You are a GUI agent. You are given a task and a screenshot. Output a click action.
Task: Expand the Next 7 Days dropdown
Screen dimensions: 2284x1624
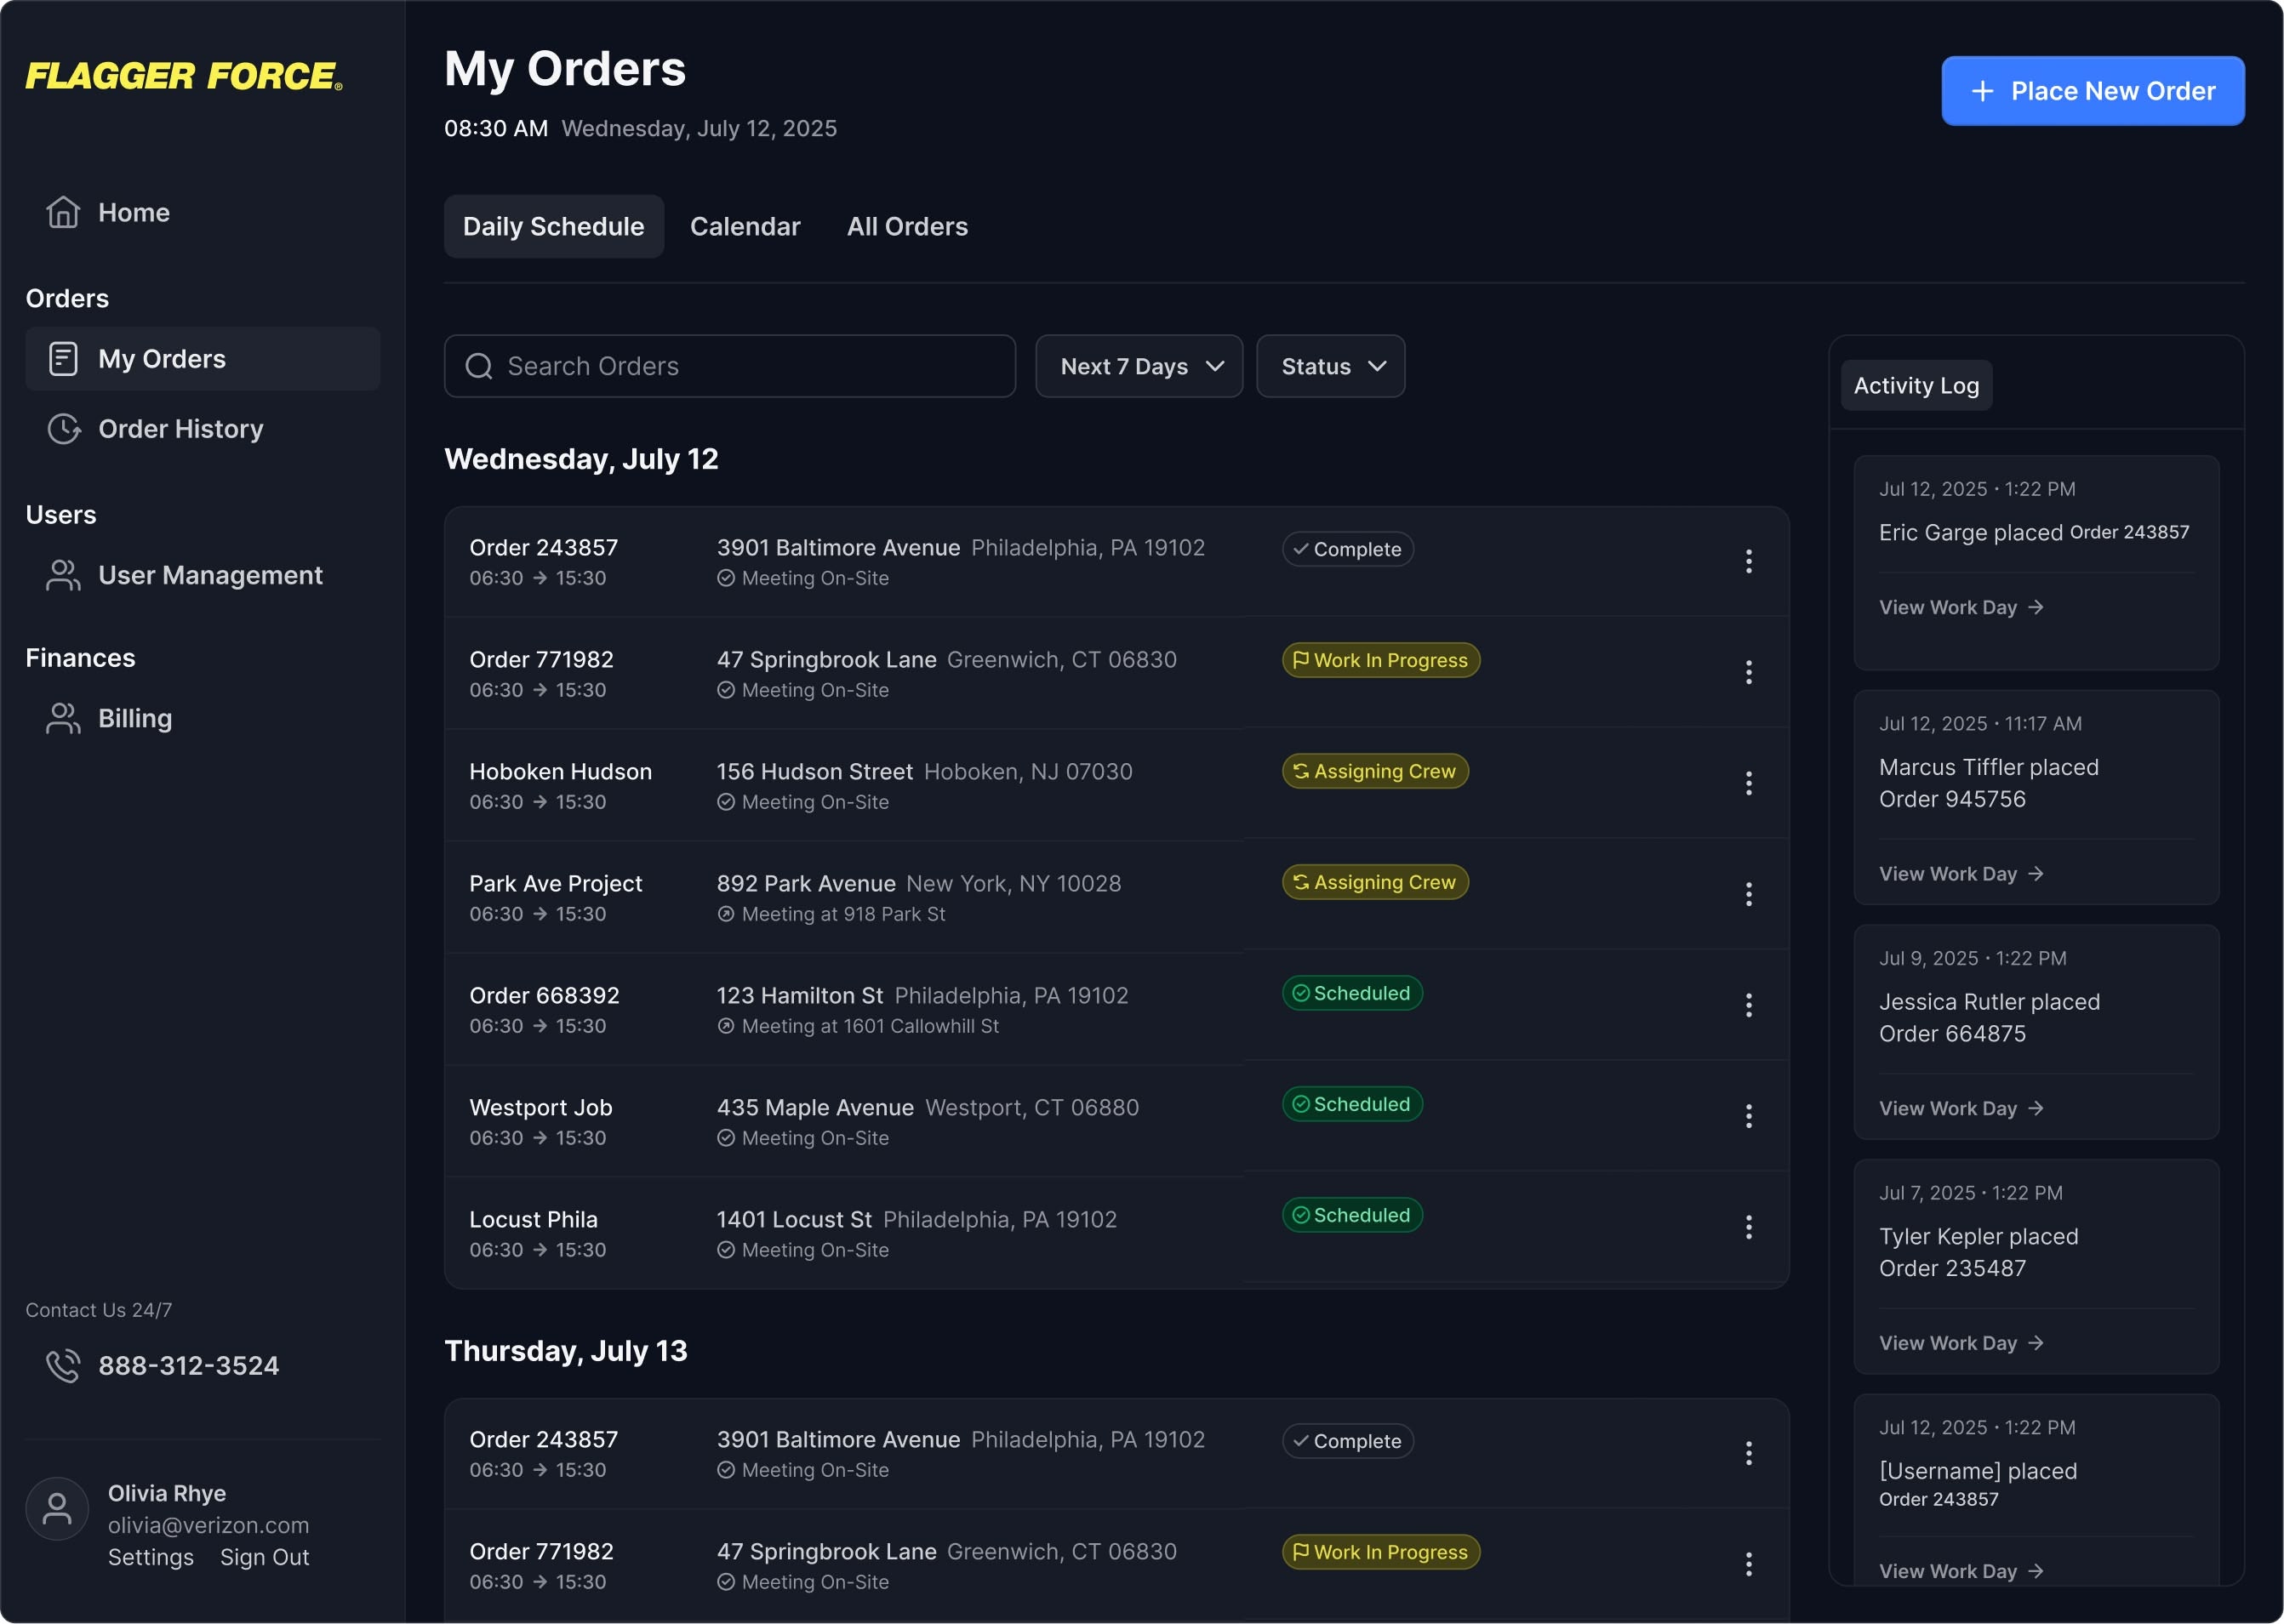pos(1139,366)
